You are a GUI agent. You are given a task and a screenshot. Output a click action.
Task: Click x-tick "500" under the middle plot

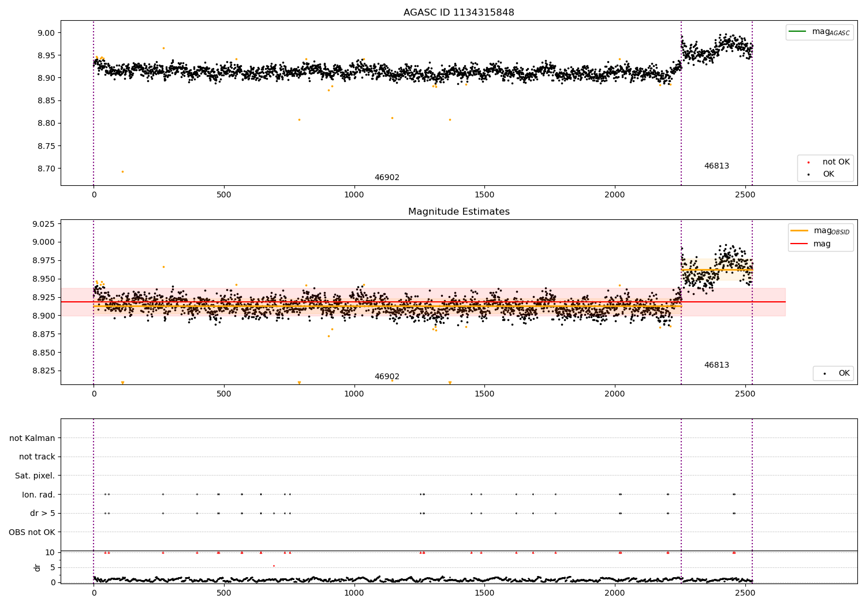click(224, 394)
